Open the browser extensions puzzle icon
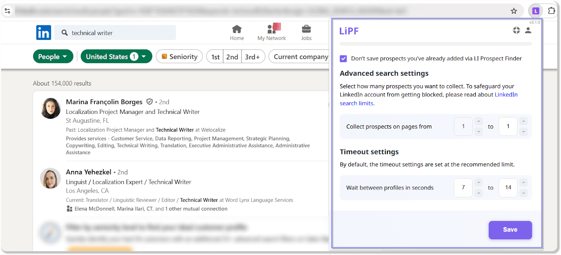This screenshot has width=561, height=255. 551,11
